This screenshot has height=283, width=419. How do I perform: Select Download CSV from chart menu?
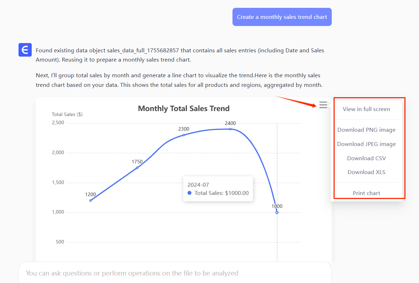366,158
